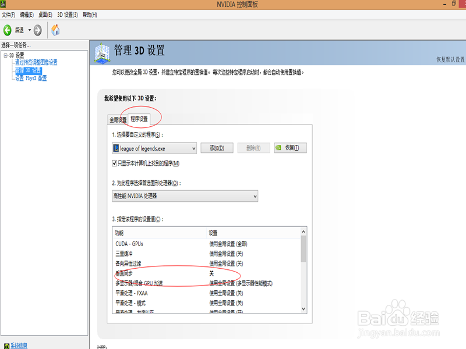Collapse the 3D 设置 tree node
This screenshot has height=349, width=466.
(6, 55)
